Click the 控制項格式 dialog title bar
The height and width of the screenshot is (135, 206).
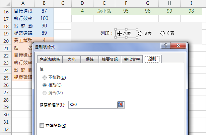coord(97,47)
